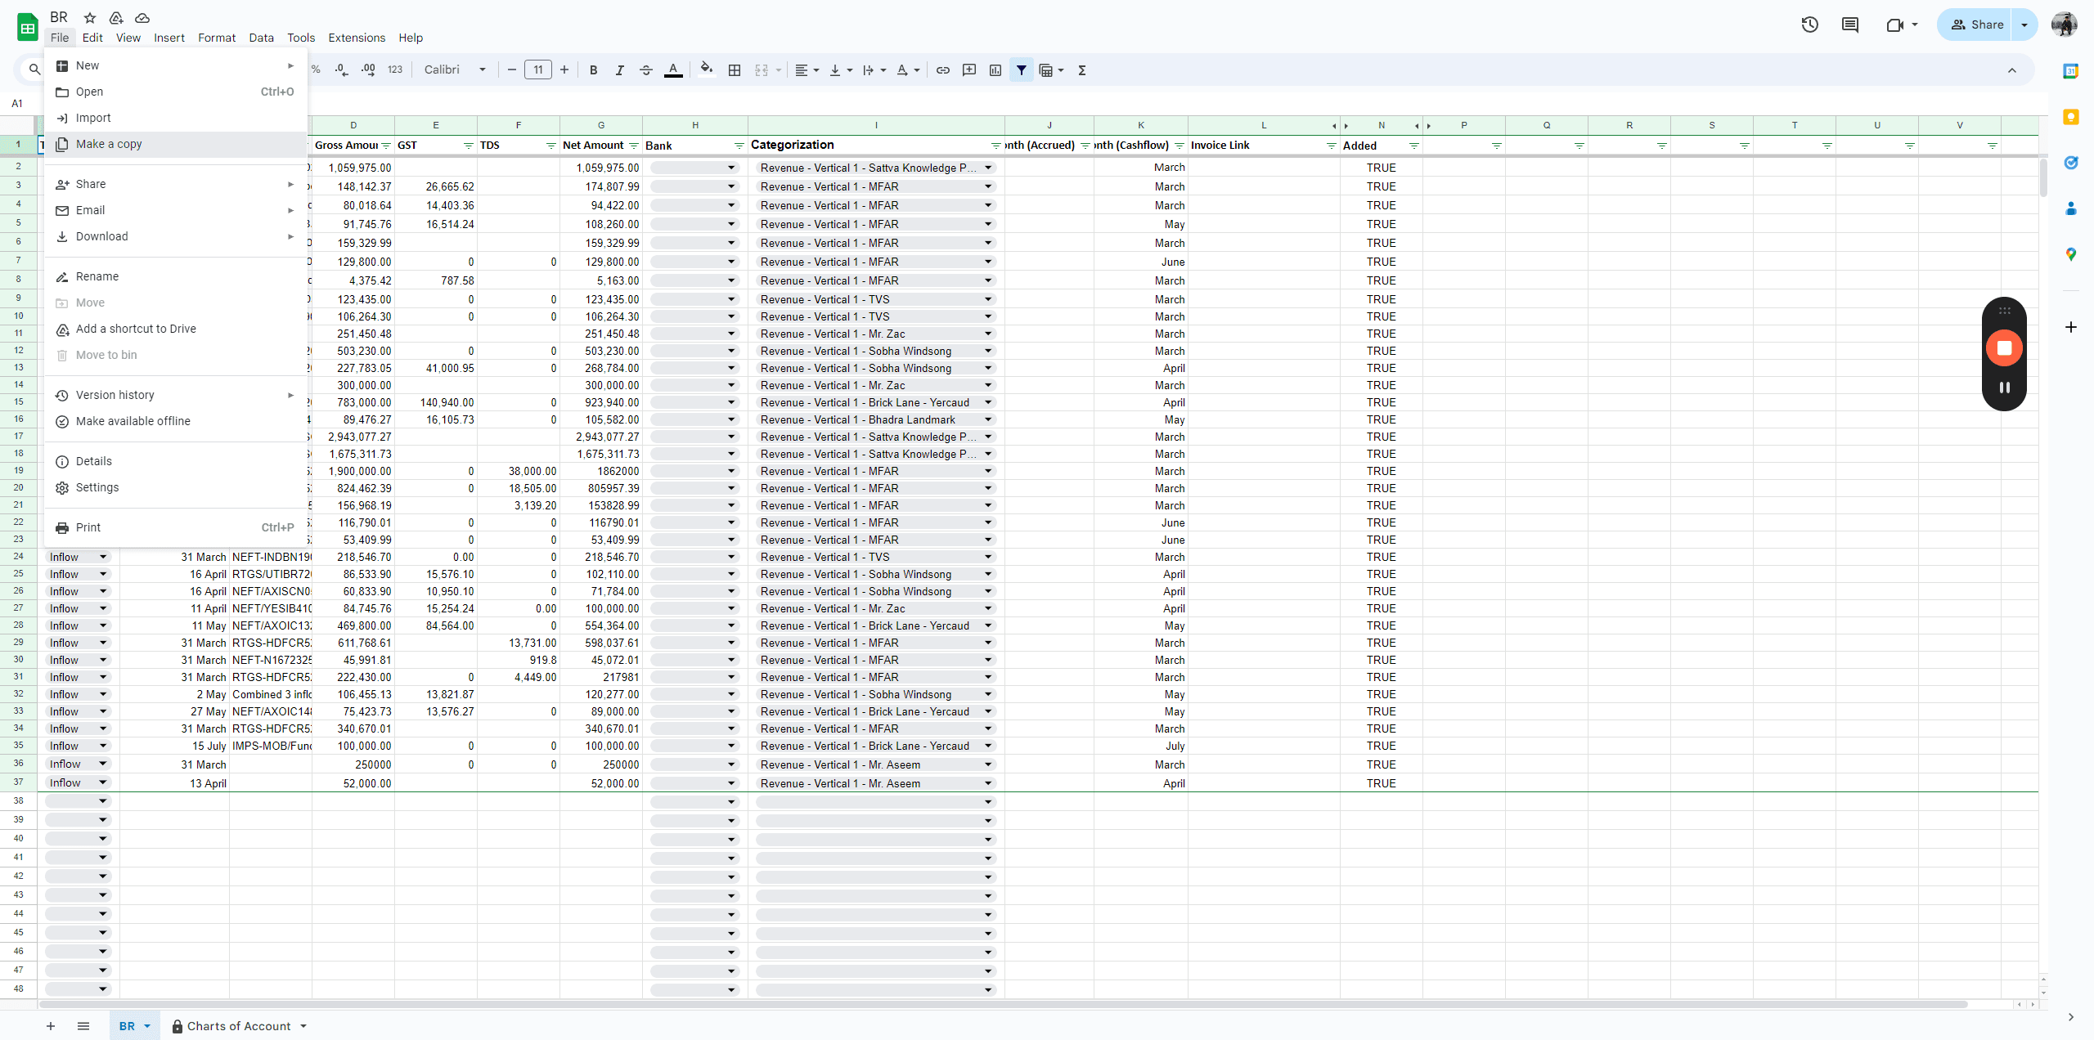Click the Name box A1
The image size is (2094, 1040).
coord(18,103)
